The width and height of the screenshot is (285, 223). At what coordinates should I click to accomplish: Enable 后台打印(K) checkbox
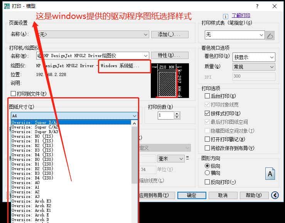point(207,96)
